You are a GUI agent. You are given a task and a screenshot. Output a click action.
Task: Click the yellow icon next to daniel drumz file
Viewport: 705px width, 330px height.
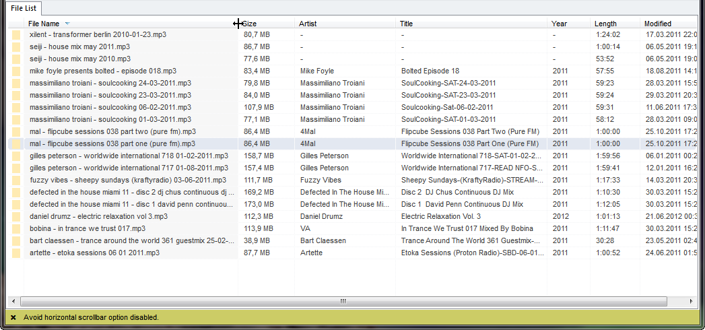click(x=17, y=216)
